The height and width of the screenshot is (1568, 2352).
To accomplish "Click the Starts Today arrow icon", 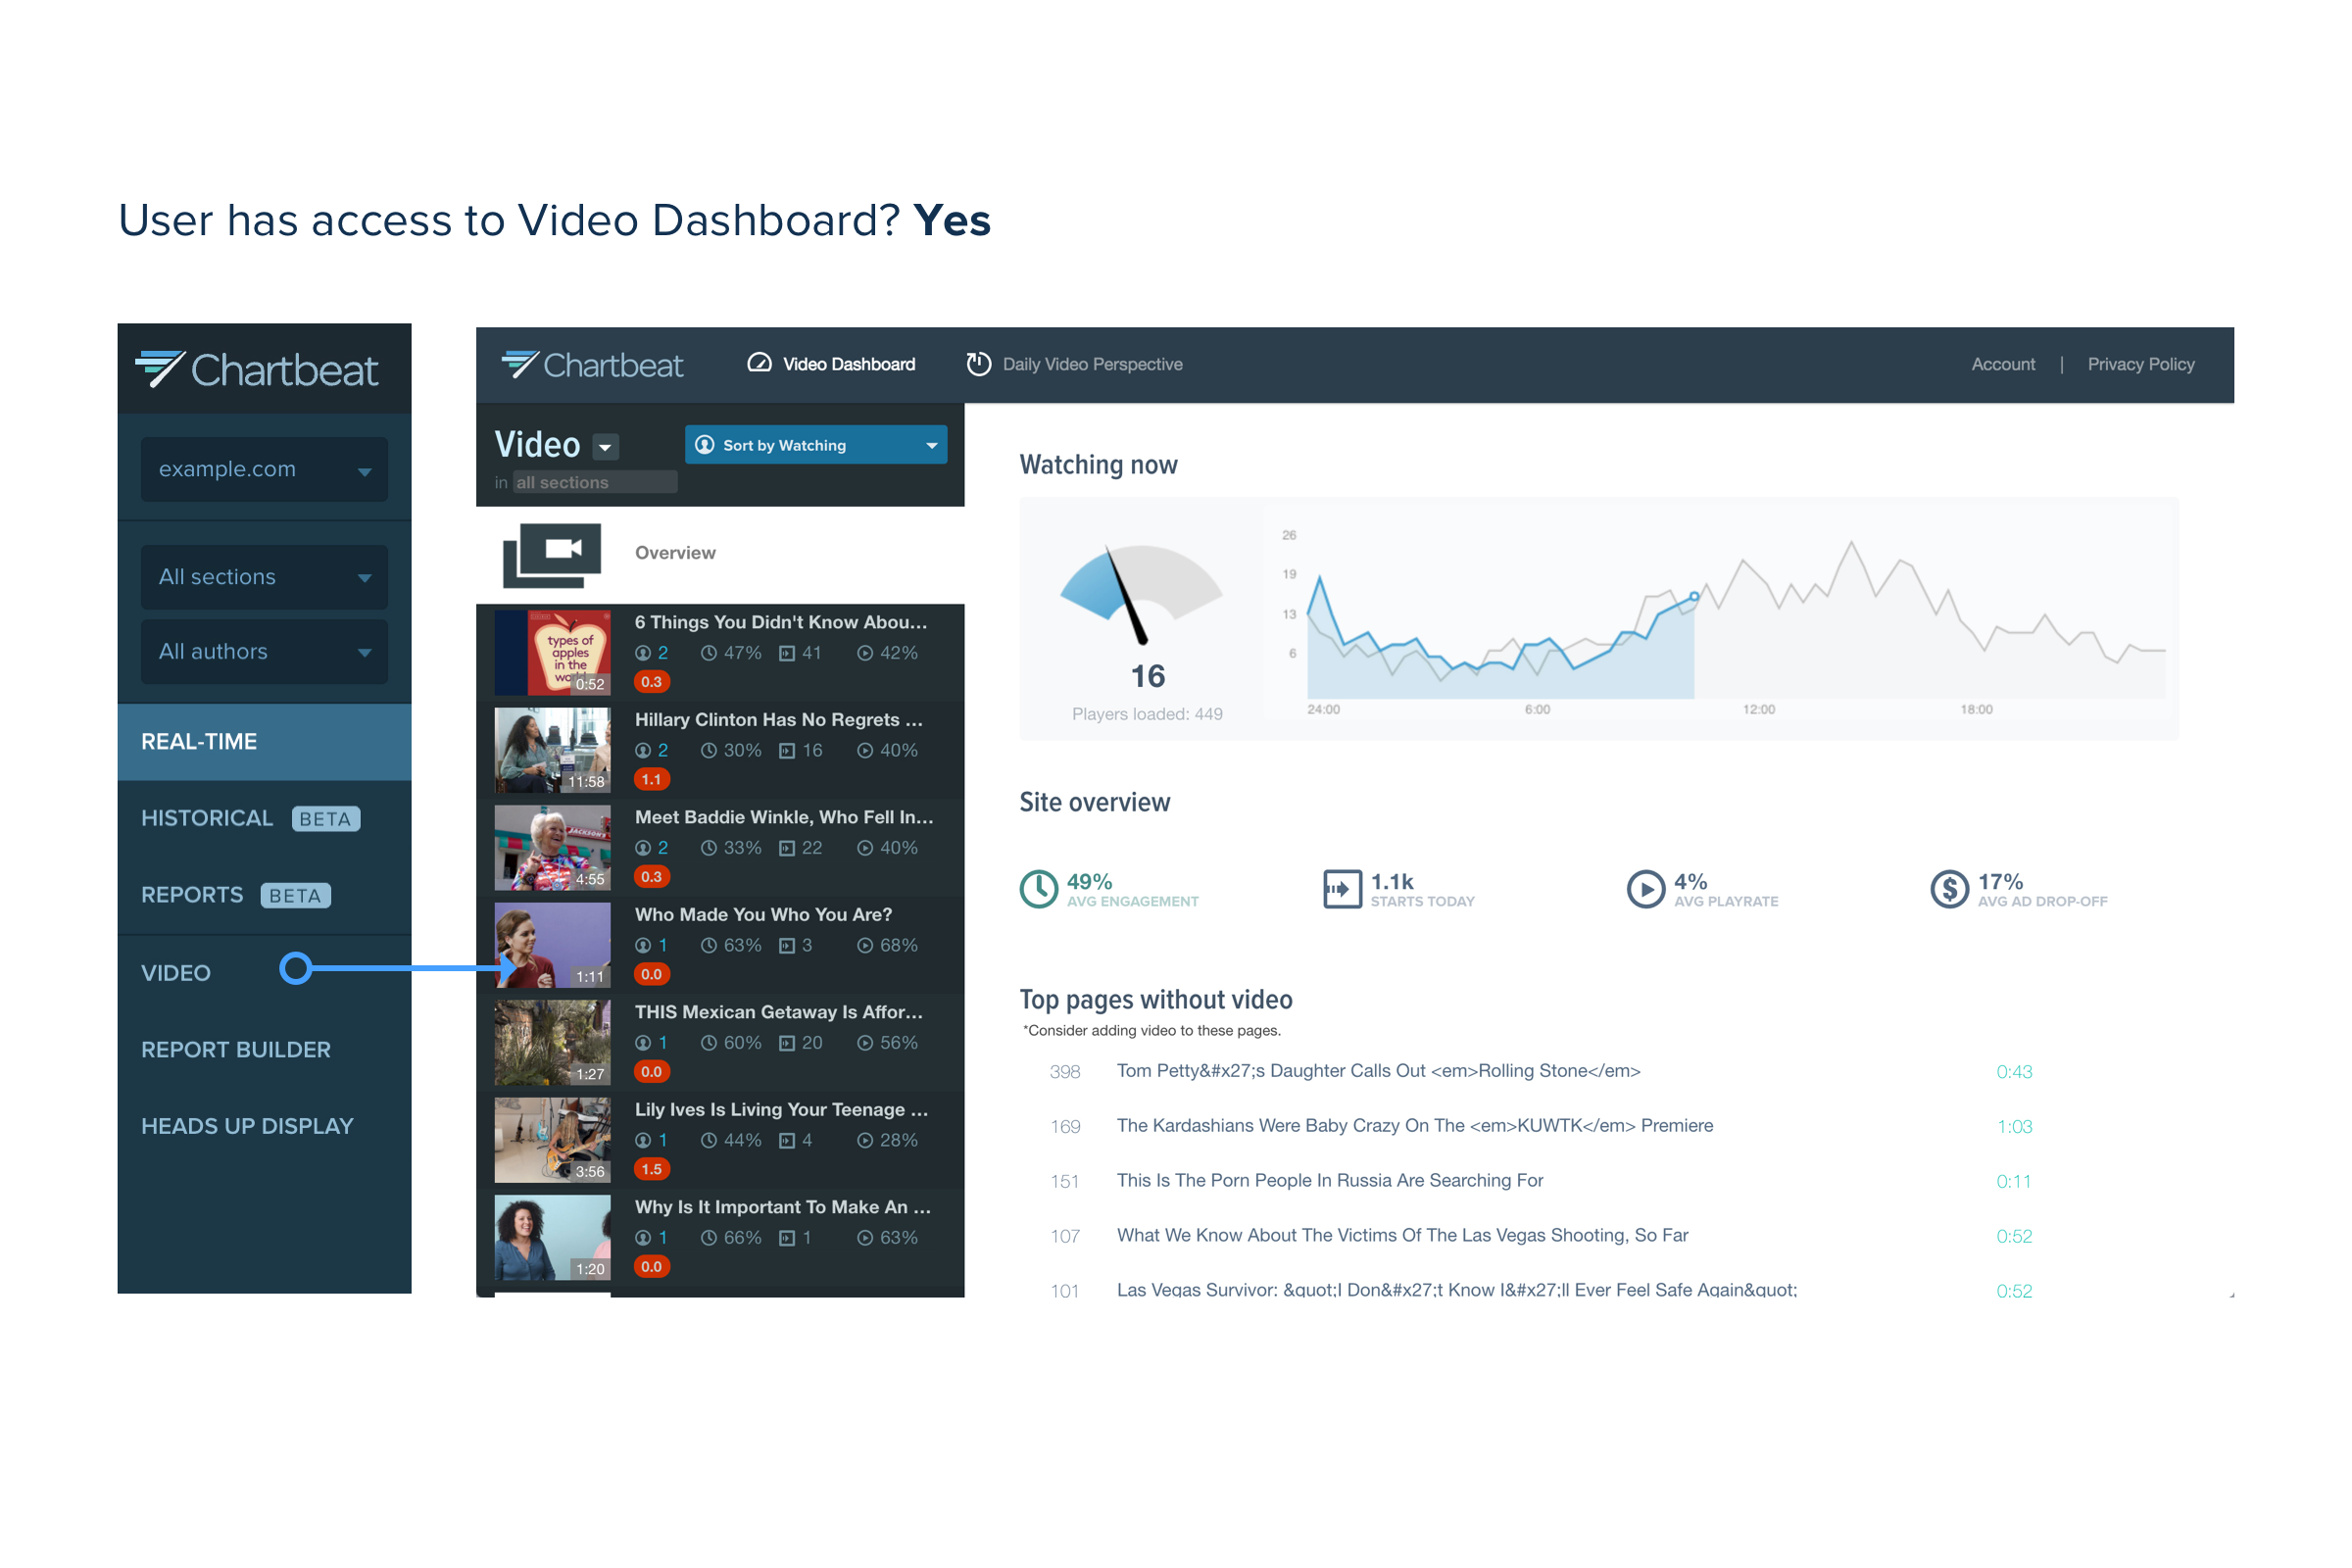I will pos(1342,889).
